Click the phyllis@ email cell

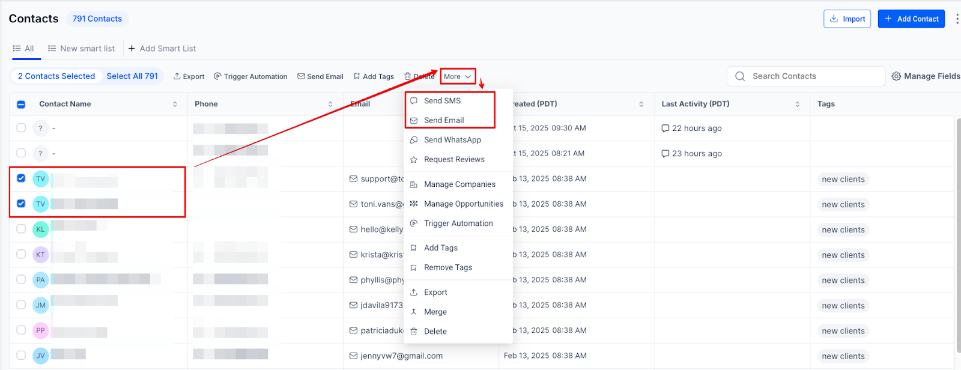coord(377,280)
